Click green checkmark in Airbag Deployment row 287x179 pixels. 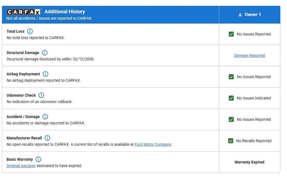[x=231, y=77]
